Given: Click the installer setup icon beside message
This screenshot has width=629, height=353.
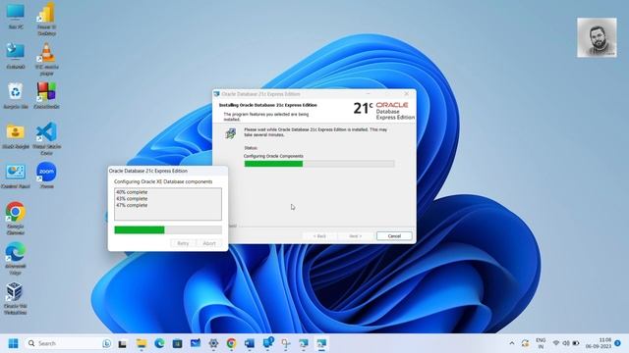Looking at the screenshot, I should 231,133.
